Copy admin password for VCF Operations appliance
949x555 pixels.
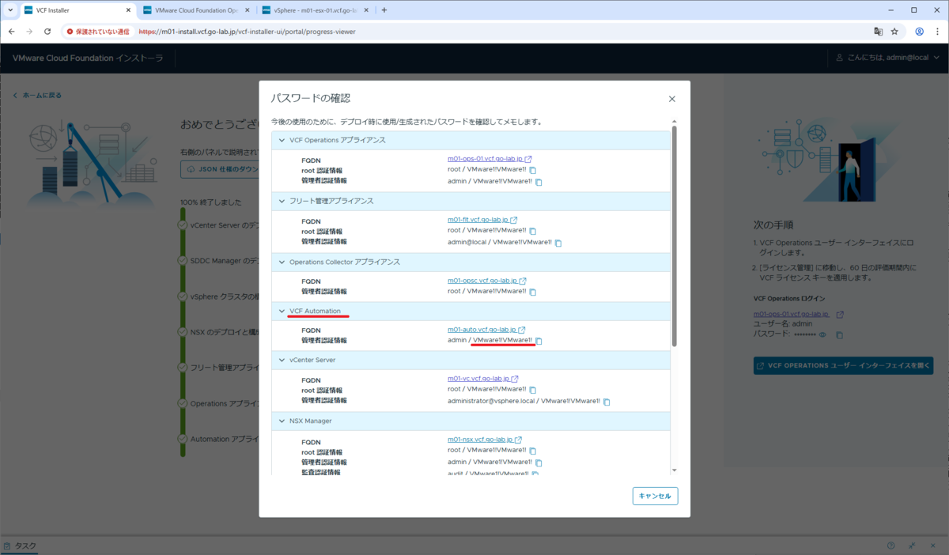pos(539,182)
